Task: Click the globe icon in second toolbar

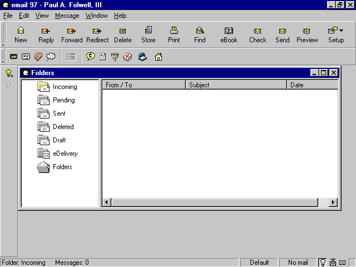Action: (x=142, y=57)
